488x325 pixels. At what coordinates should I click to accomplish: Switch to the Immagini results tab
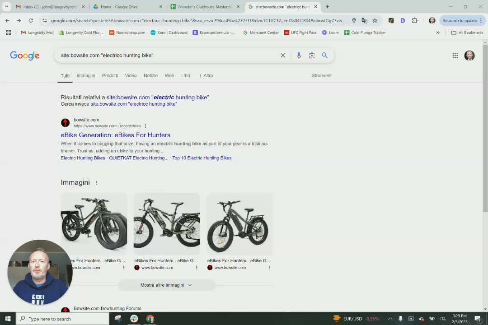(x=85, y=75)
